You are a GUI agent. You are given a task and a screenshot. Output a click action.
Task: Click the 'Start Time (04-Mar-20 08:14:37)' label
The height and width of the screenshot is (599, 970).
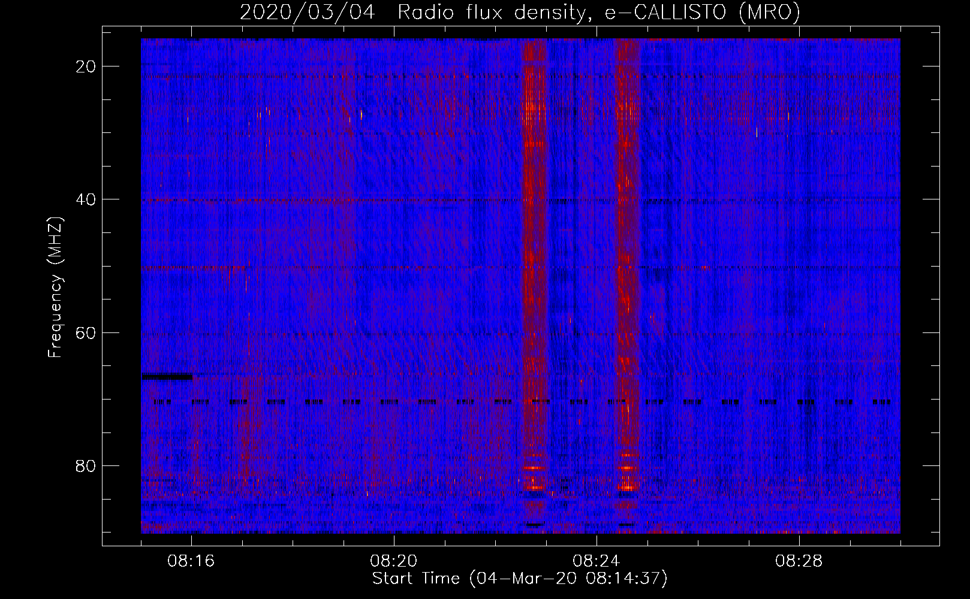(520, 579)
